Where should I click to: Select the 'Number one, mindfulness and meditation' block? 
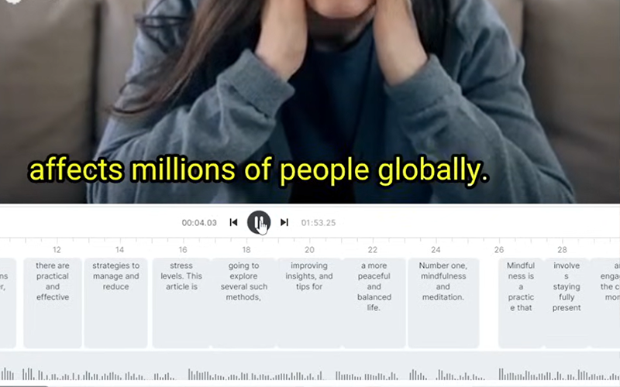point(443,303)
